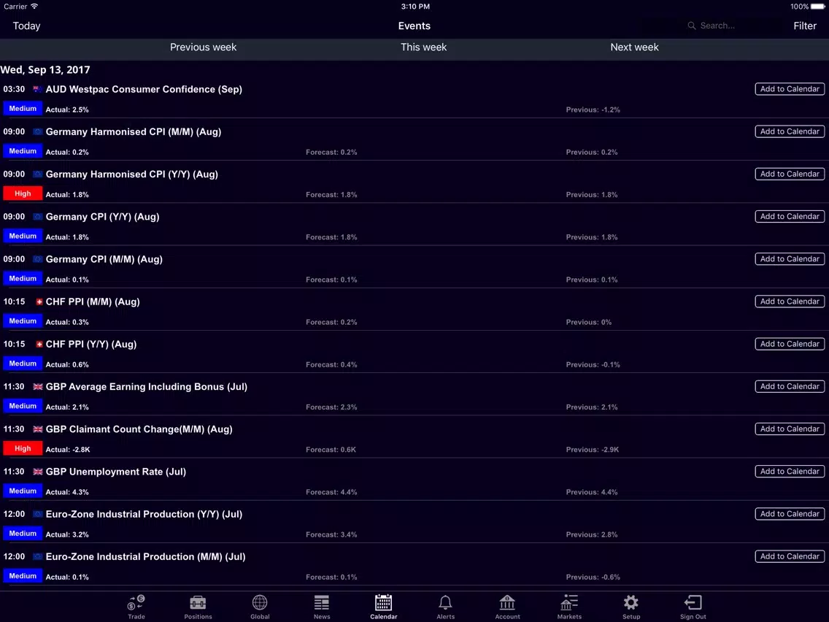Click the Australian flag on Westpac Consumer Confidence

tap(37, 89)
